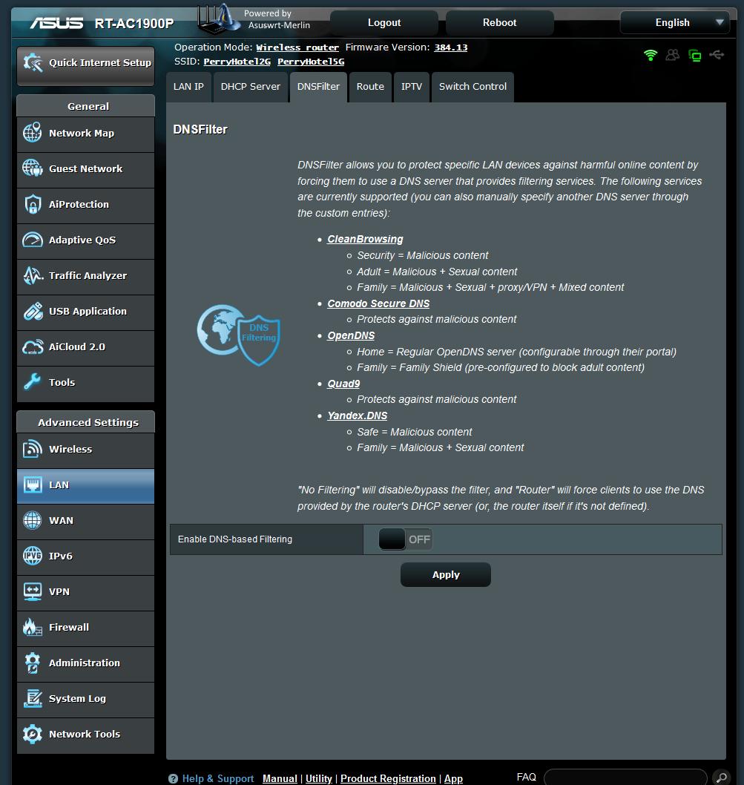Open Traffic Analyzer waveform icon
The width and height of the screenshot is (744, 785).
(33, 275)
